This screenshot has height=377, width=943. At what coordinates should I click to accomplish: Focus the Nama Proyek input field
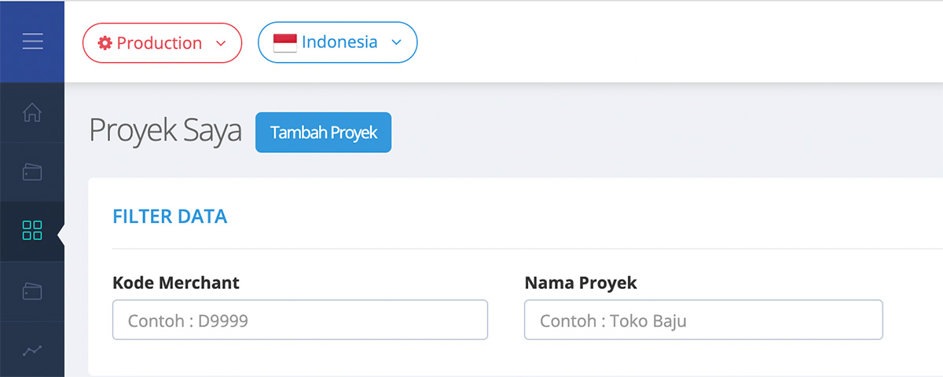pyautogui.click(x=703, y=320)
